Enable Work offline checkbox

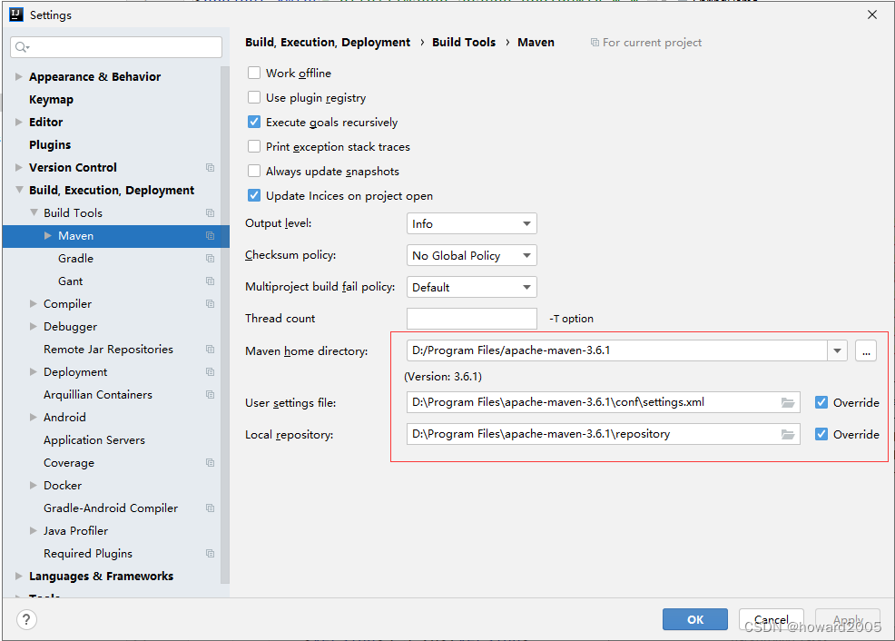pyautogui.click(x=254, y=73)
